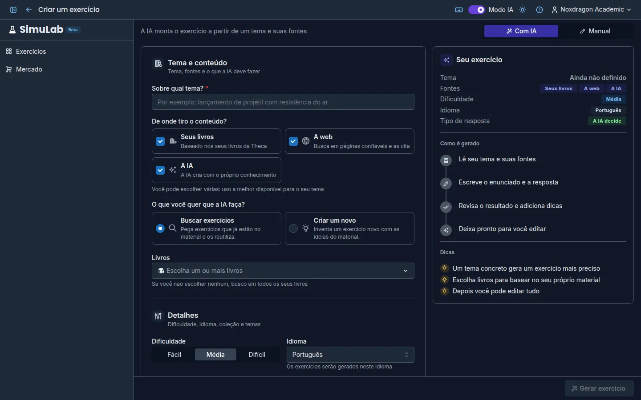
Task: Open keyboard shortcuts icon in header
Action: pyautogui.click(x=459, y=10)
